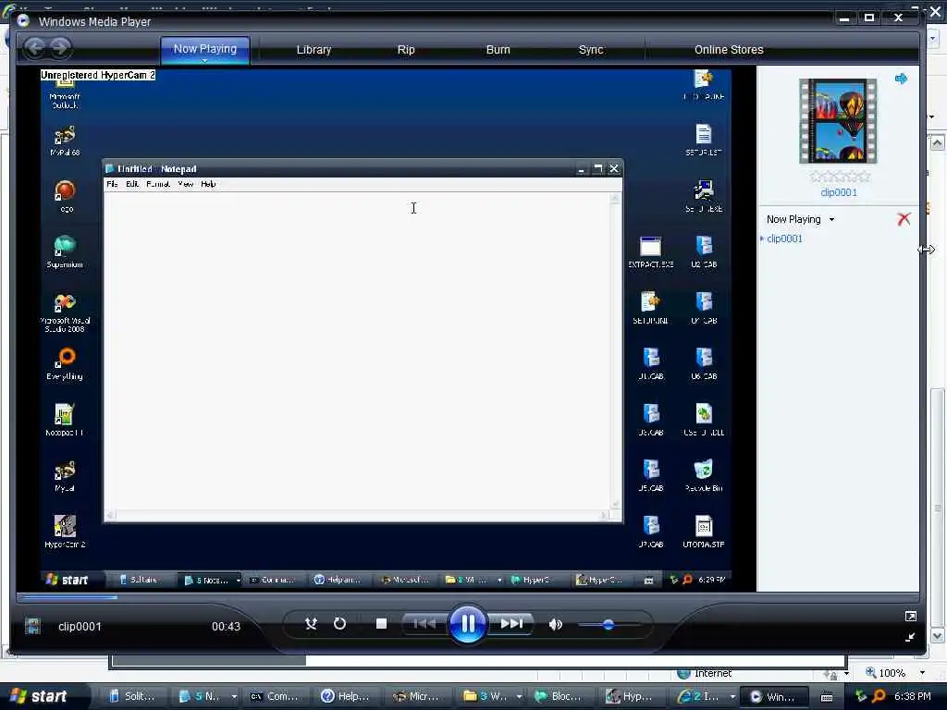Click the 100% zoom level button

(885, 673)
